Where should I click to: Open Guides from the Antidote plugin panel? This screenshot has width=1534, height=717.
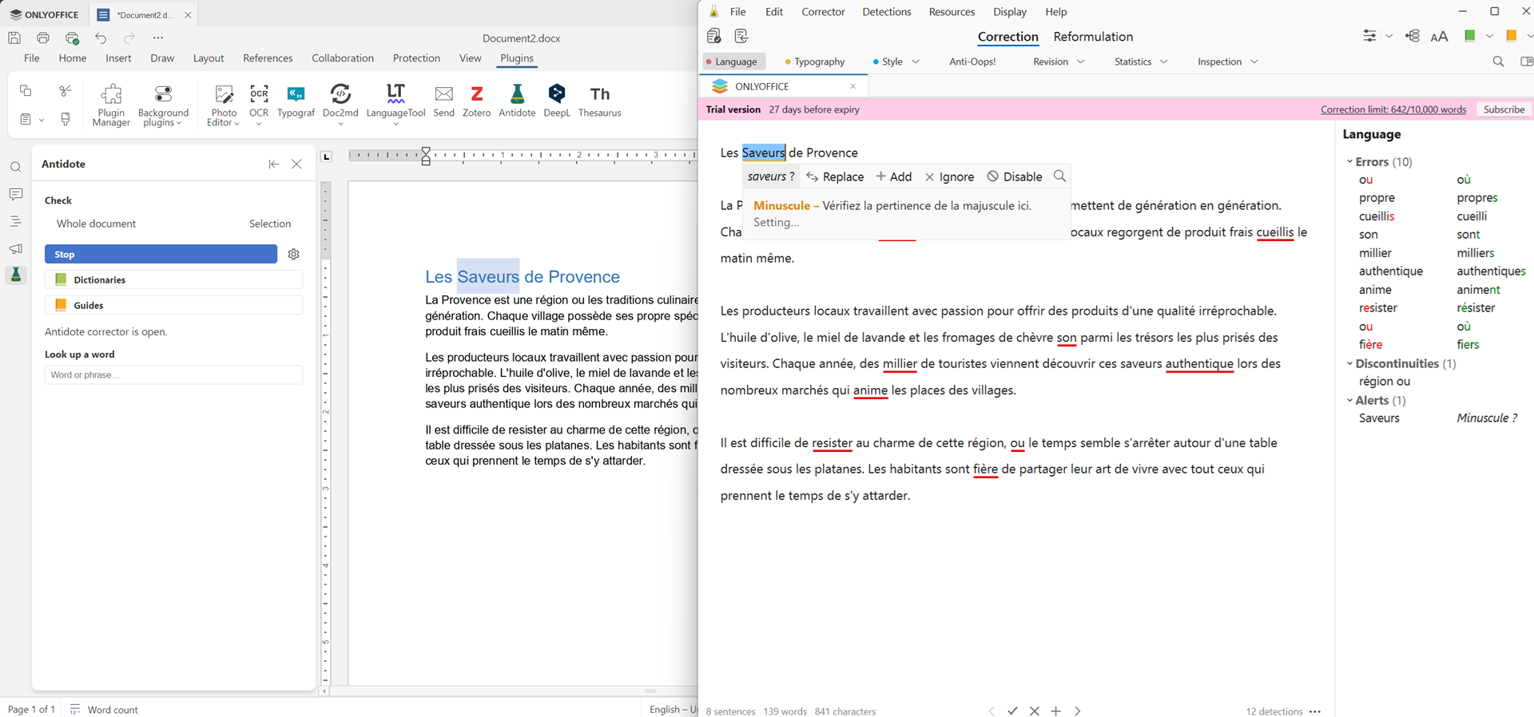(x=173, y=305)
